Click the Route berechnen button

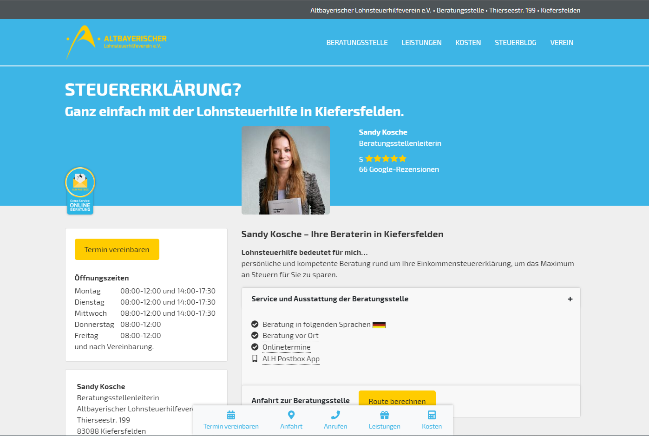pyautogui.click(x=397, y=398)
